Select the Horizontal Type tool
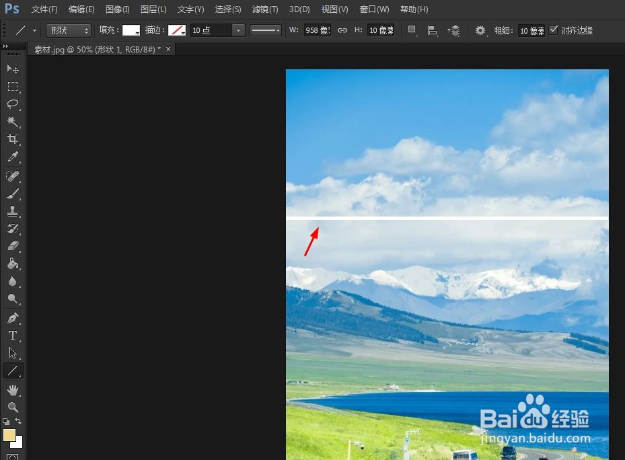Screen dimensions: 625x460 (12, 336)
